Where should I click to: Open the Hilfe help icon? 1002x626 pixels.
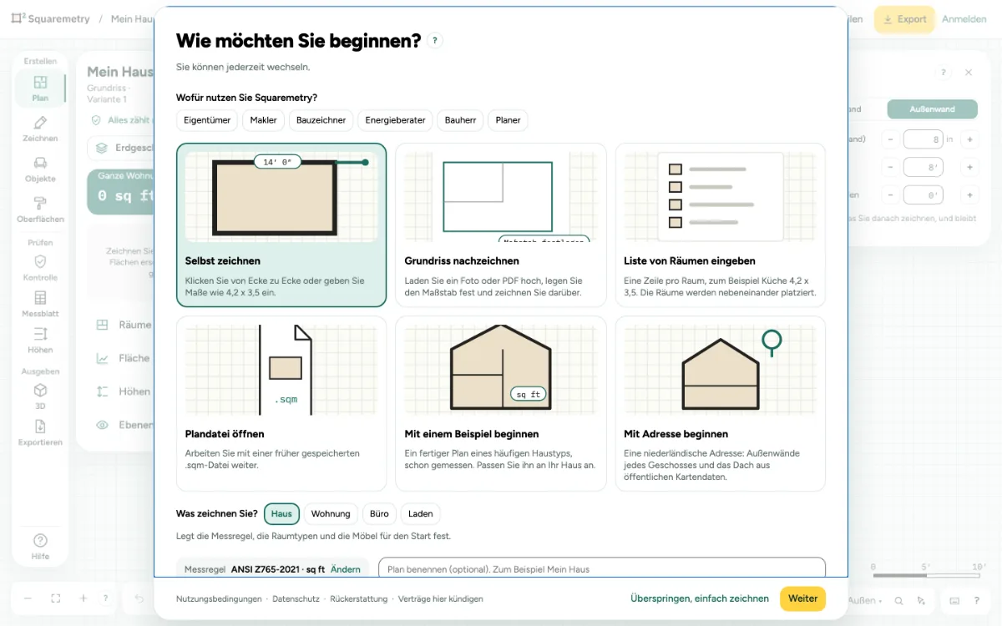click(x=40, y=547)
